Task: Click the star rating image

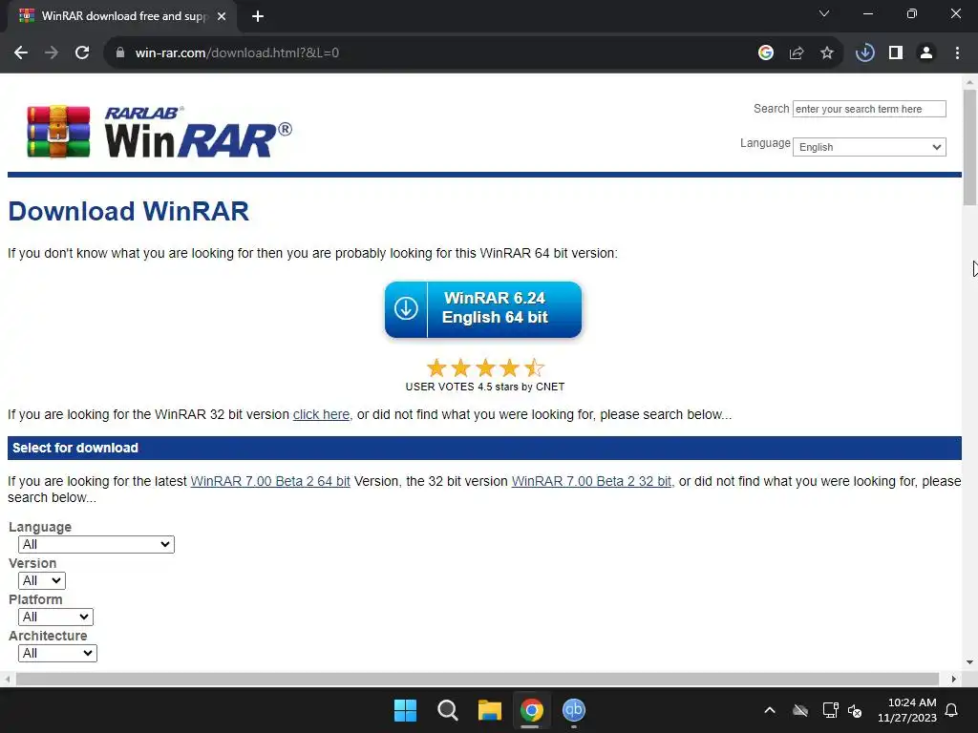Action: pyautogui.click(x=485, y=367)
